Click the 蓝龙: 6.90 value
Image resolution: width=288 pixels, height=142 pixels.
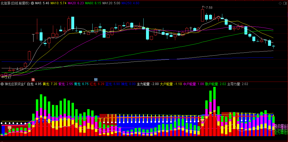[113, 84]
